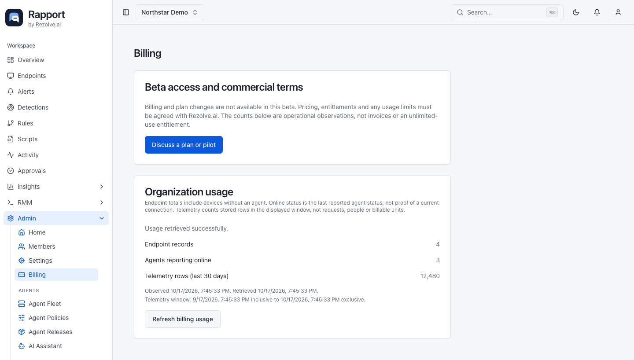Image resolution: width=634 pixels, height=360 pixels.
Task: Toggle the sidebar panel icon
Action: 126,12
